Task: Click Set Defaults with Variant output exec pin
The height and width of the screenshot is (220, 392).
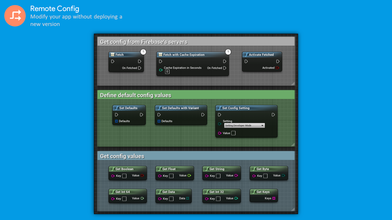Action: (x=203, y=115)
